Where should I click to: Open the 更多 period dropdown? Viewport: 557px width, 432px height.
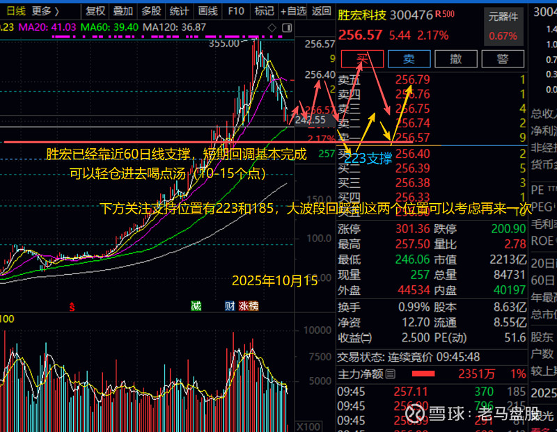[x=45, y=11]
